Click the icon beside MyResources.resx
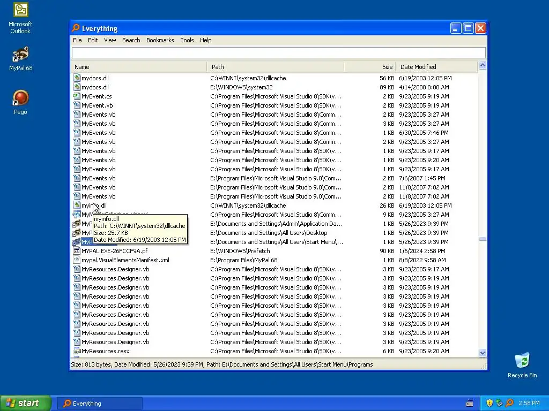The image size is (549, 411). pyautogui.click(x=77, y=351)
